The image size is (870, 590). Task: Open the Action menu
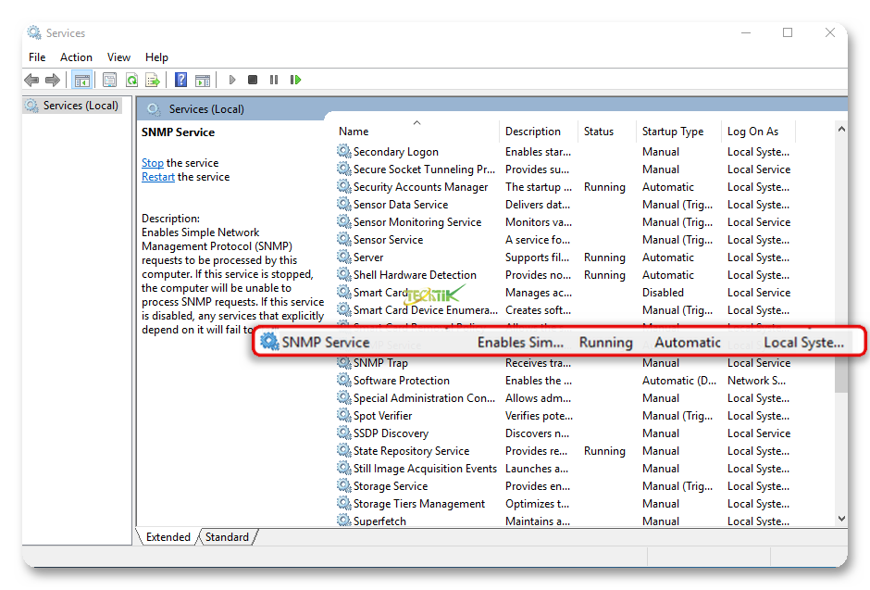click(x=76, y=57)
